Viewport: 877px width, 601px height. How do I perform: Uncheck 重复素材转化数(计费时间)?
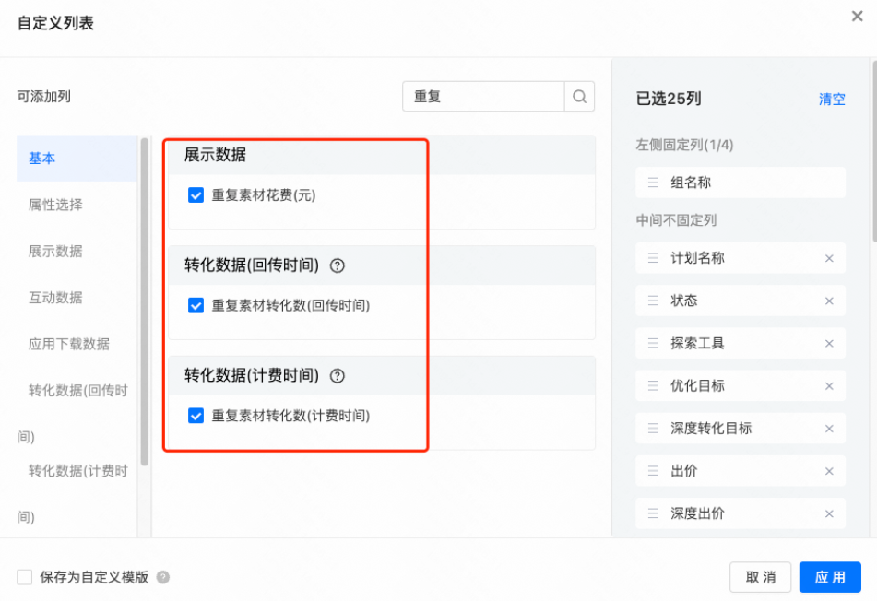(x=196, y=416)
